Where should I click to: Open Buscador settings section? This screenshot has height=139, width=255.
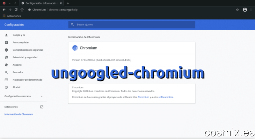coord(18,72)
